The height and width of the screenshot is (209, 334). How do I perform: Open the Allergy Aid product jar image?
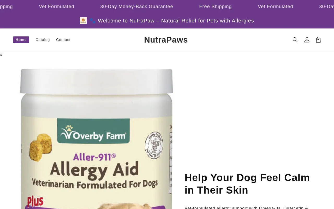coord(97,139)
